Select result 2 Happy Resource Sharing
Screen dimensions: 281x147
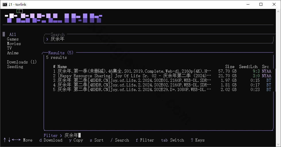pos(162,76)
